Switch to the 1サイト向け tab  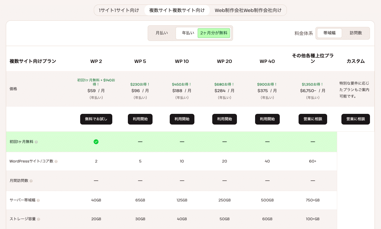(119, 10)
